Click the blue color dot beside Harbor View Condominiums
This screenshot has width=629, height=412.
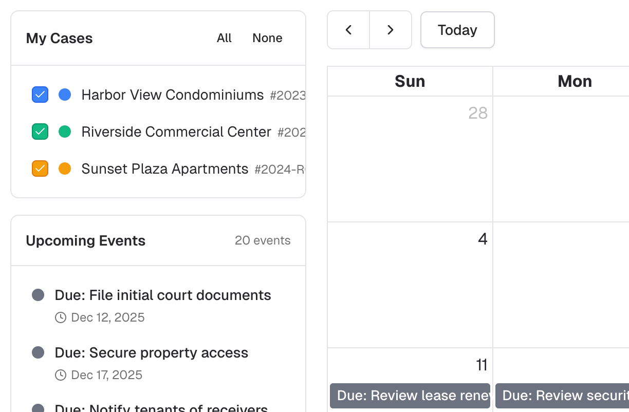click(65, 95)
